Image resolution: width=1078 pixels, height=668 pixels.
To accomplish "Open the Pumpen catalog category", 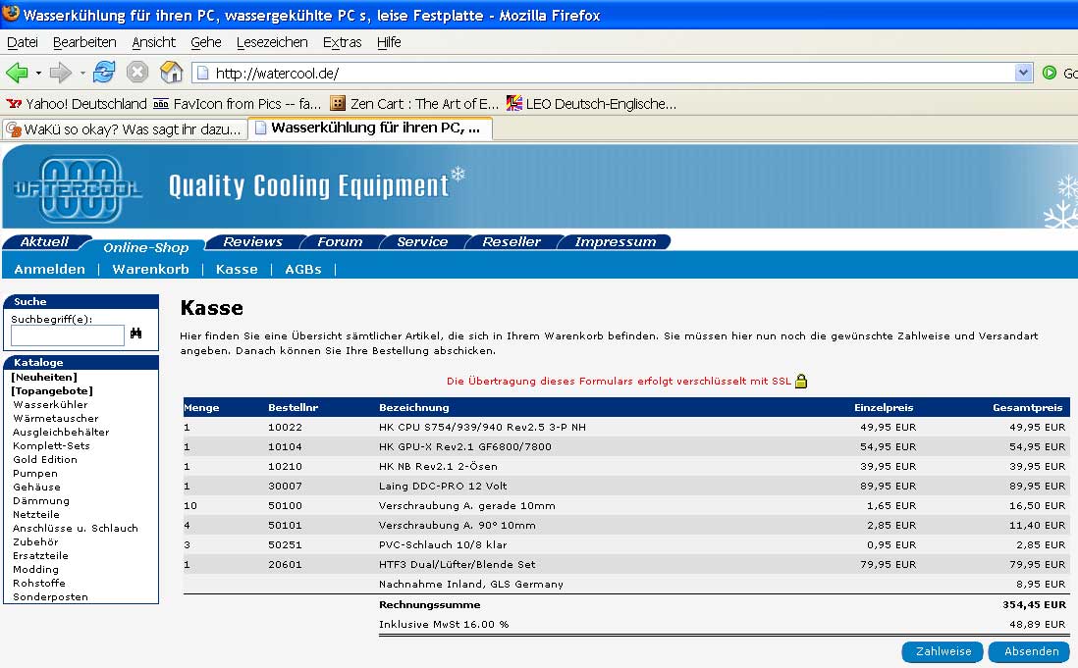I will click(x=35, y=473).
